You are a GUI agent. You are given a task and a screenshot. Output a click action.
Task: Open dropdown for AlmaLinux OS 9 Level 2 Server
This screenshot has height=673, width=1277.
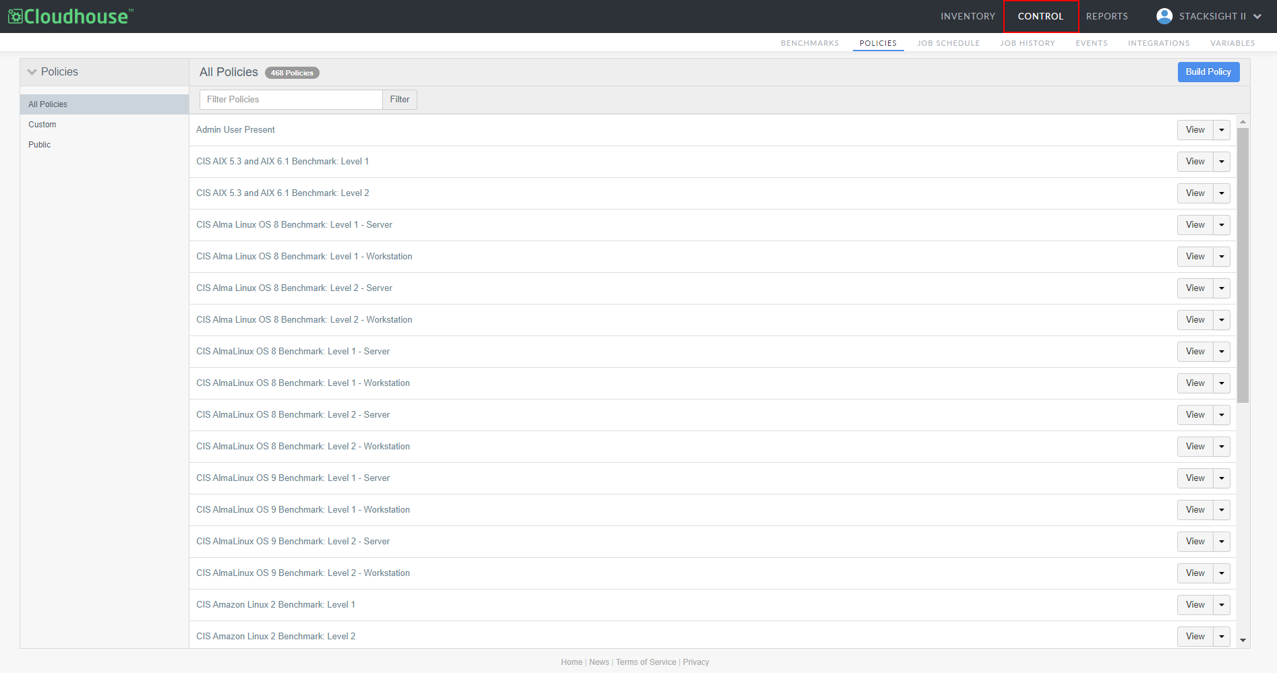[1222, 542]
